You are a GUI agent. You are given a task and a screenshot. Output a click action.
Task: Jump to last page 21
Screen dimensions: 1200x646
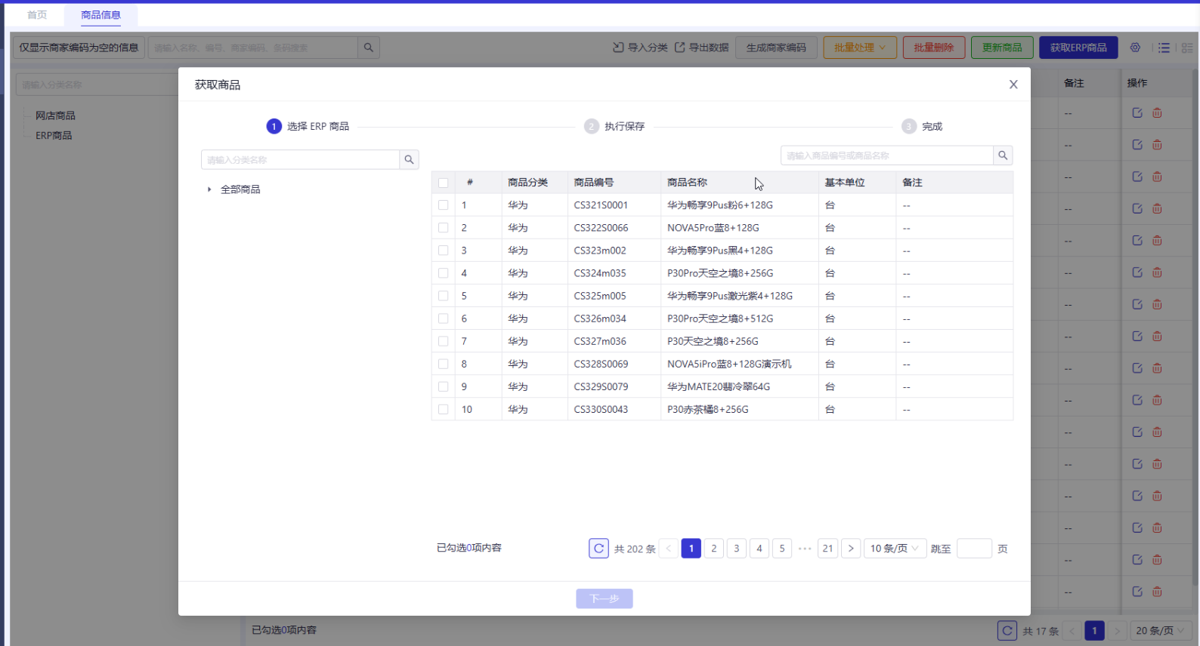pyautogui.click(x=827, y=549)
